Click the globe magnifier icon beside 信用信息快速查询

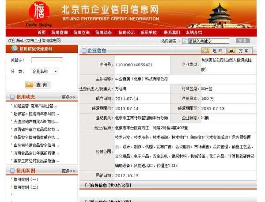(x=15, y=49)
